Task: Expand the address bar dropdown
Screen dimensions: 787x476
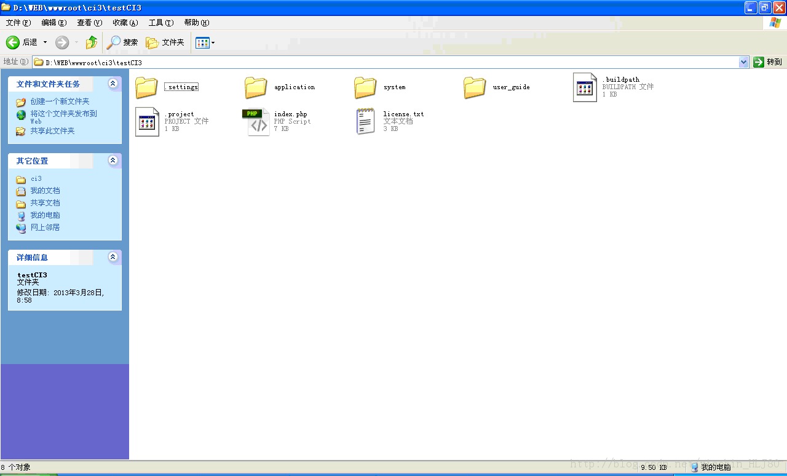Action: 743,62
